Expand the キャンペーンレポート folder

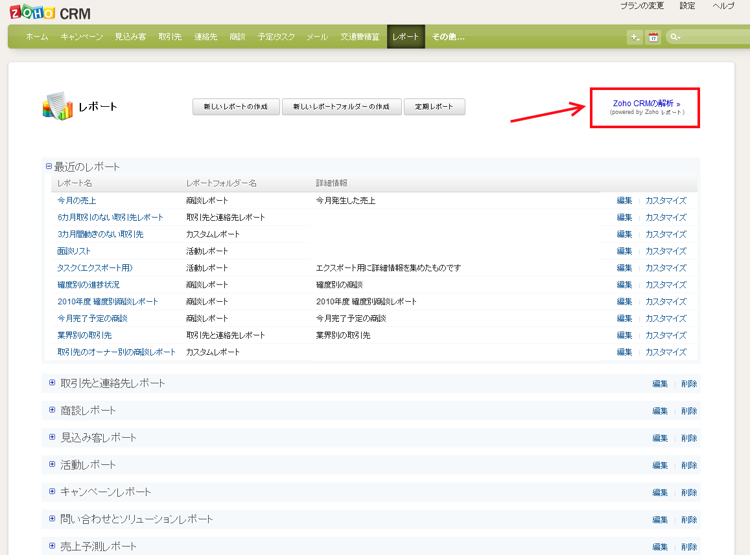[x=53, y=492]
